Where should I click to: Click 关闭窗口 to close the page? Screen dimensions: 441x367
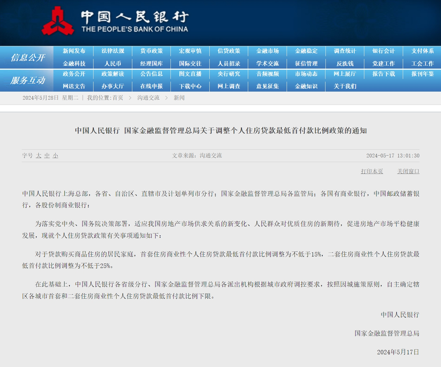[x=408, y=171]
